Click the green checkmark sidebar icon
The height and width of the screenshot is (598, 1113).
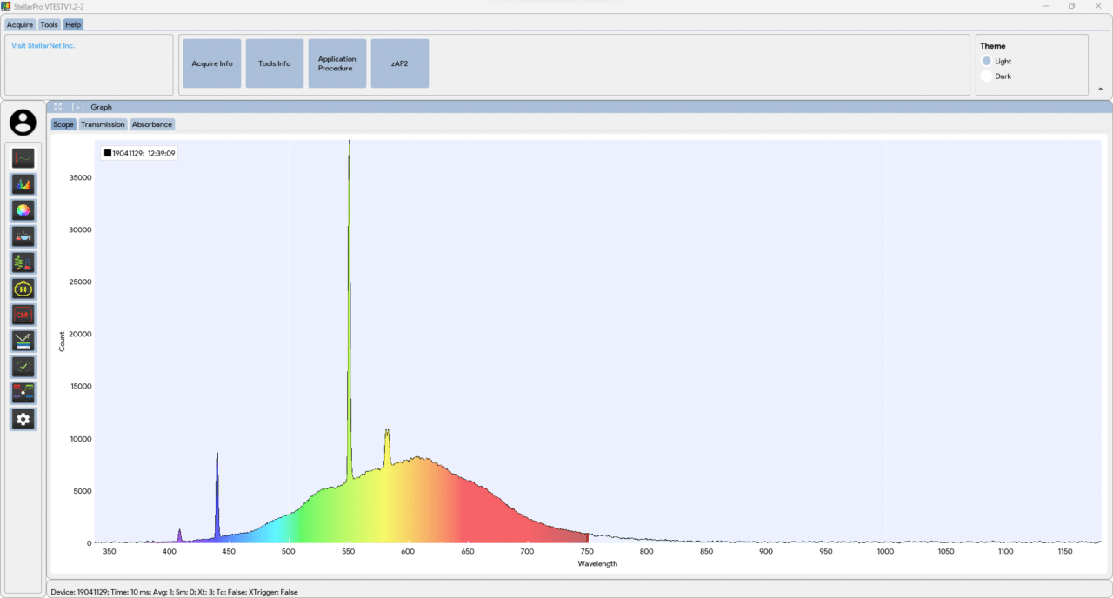click(23, 367)
